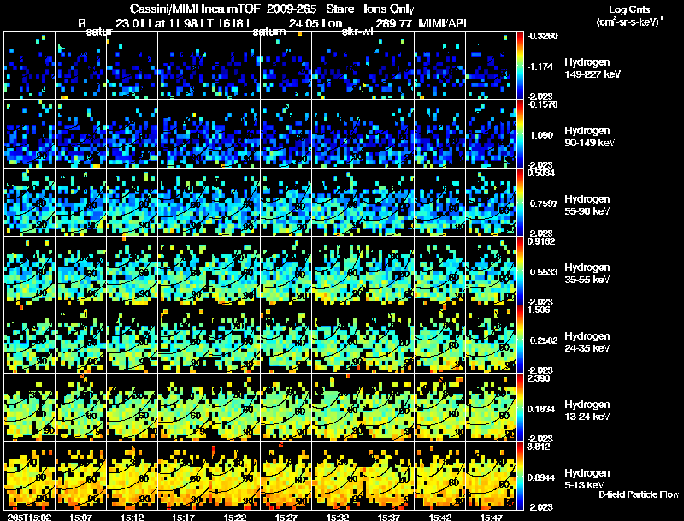This screenshot has height=521, width=684.
Task: Click the color bar beside the 13-24 keV row
Action: (x=520, y=408)
